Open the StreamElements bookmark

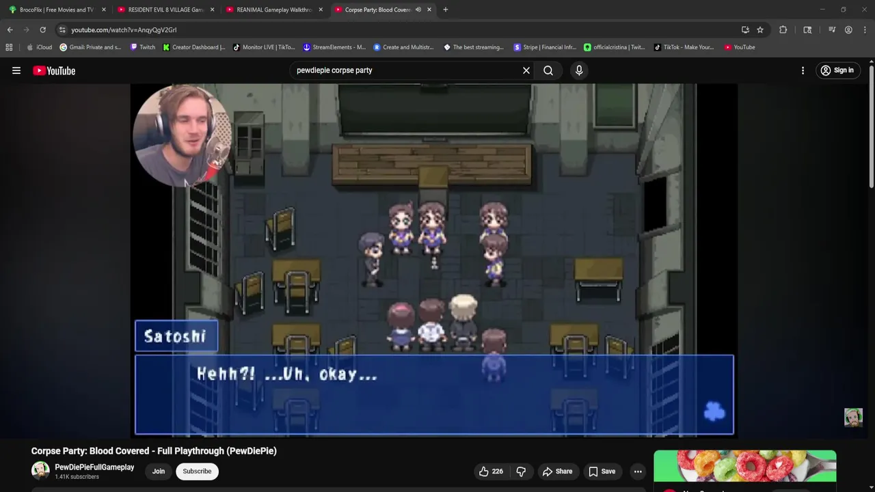tap(334, 47)
